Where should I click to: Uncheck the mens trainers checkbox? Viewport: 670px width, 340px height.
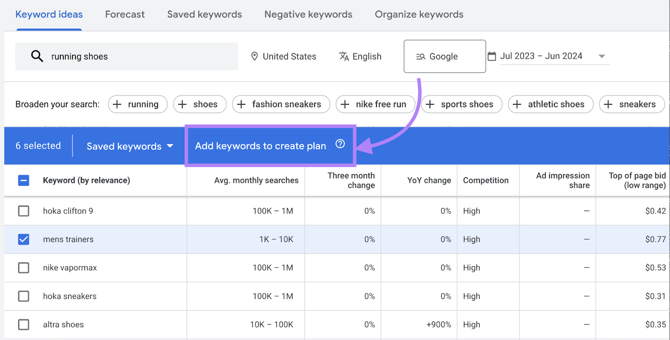coord(24,239)
